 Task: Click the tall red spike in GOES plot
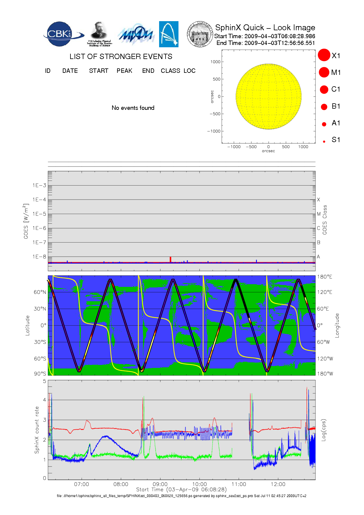coord(170,259)
